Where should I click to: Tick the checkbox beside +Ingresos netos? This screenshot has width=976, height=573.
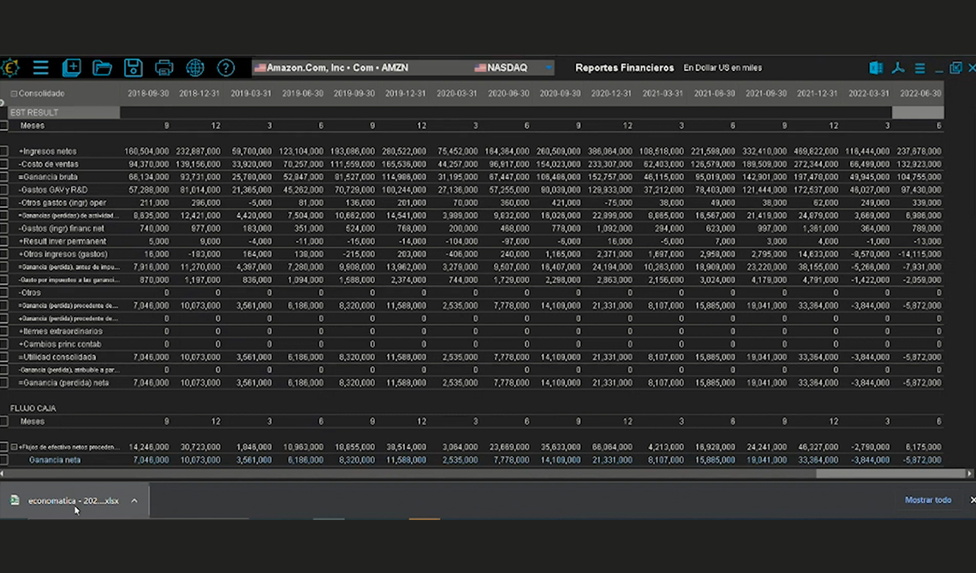tap(3, 151)
